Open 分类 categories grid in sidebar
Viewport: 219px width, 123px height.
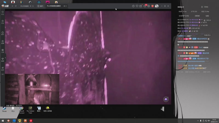[3, 51]
